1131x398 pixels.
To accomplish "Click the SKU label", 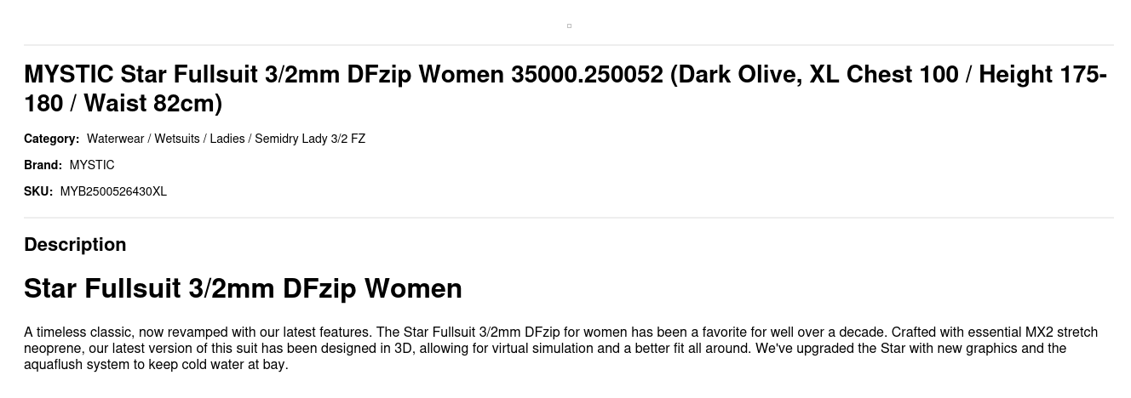I will coord(38,191).
